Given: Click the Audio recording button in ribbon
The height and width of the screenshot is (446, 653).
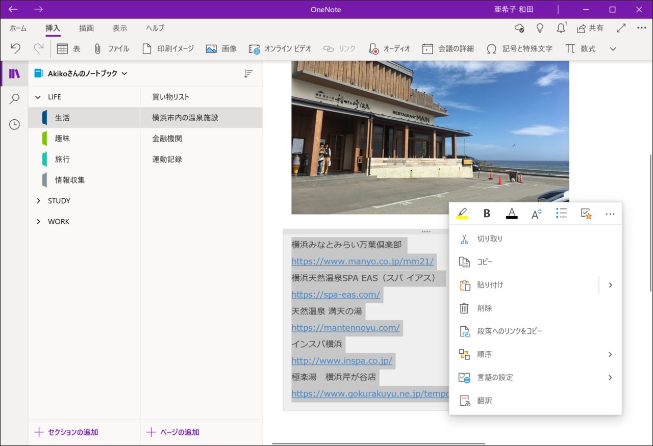Looking at the screenshot, I should 389,49.
